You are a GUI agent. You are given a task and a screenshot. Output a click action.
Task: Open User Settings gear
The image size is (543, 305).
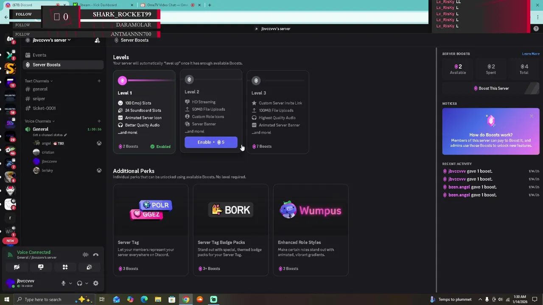(95, 283)
